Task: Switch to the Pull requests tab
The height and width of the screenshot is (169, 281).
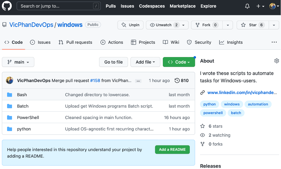Action: [75, 42]
